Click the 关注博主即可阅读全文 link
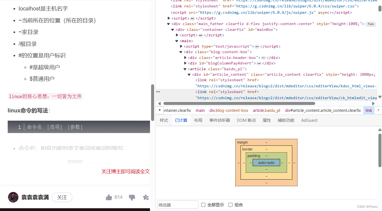382x211 pixels. tap(125, 171)
